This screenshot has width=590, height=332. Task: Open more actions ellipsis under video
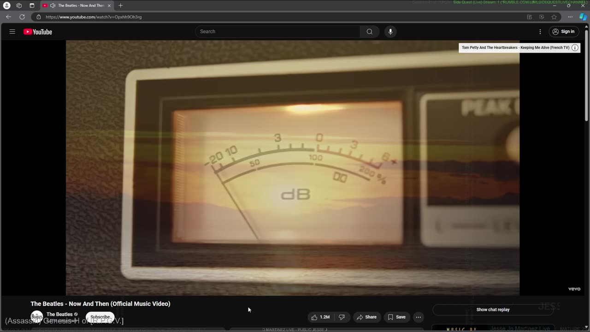[419, 317]
